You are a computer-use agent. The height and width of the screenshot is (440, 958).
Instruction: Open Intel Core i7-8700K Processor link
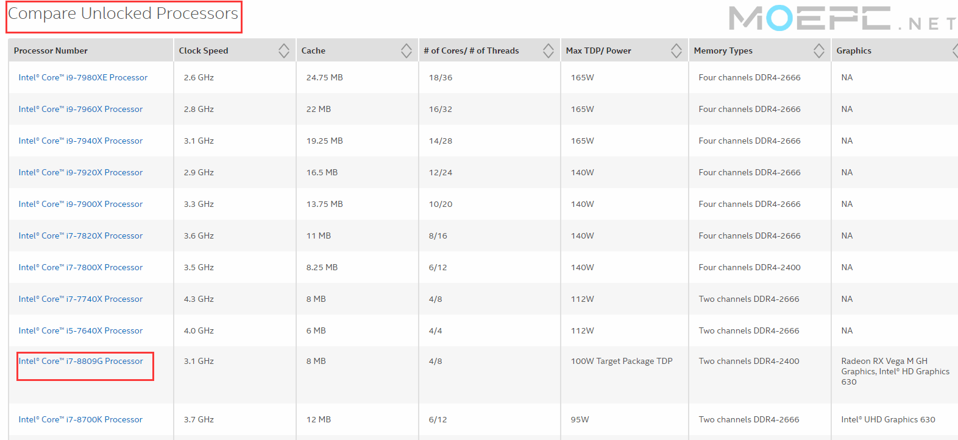pyautogui.click(x=80, y=419)
